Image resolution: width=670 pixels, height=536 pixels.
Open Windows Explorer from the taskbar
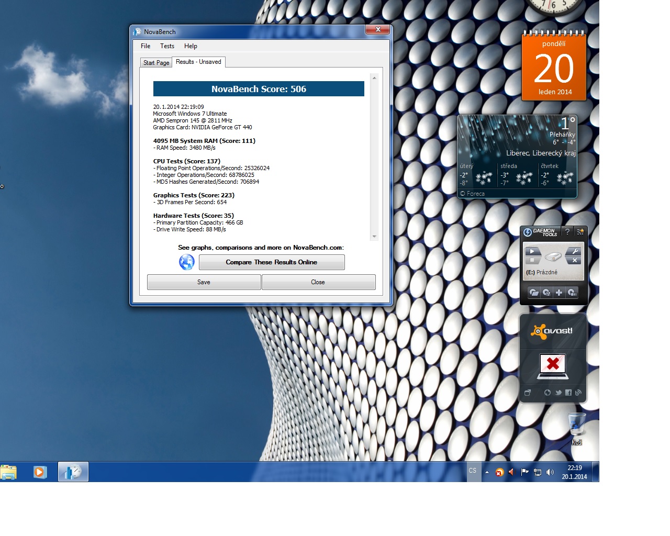pyautogui.click(x=9, y=472)
